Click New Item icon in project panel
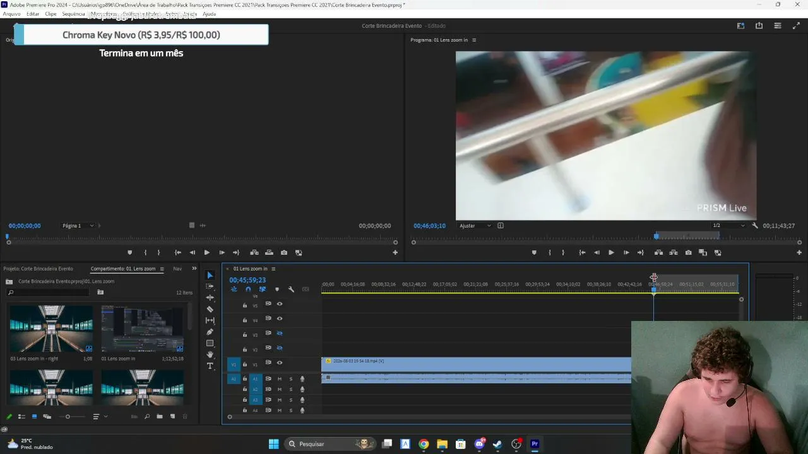The width and height of the screenshot is (808, 454). point(172,417)
